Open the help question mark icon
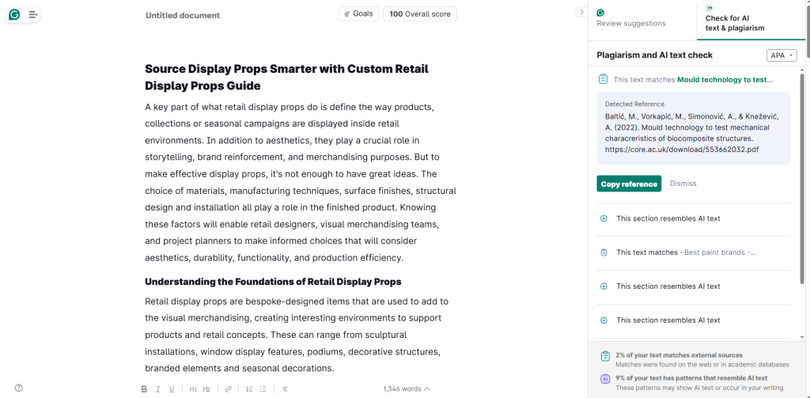This screenshot has width=810, height=398. click(19, 389)
